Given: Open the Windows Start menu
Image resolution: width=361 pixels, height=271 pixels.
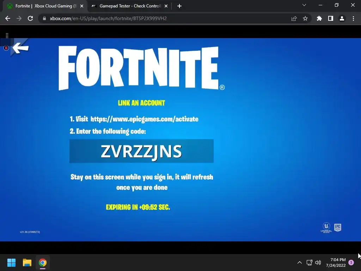Looking at the screenshot, I should 11,263.
